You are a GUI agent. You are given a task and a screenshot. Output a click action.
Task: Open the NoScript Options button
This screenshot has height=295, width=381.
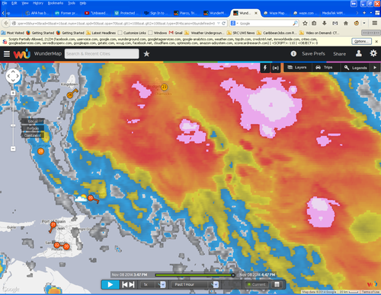click(361, 41)
